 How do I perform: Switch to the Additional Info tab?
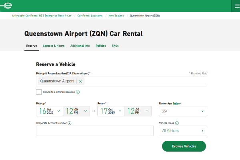click(80, 46)
